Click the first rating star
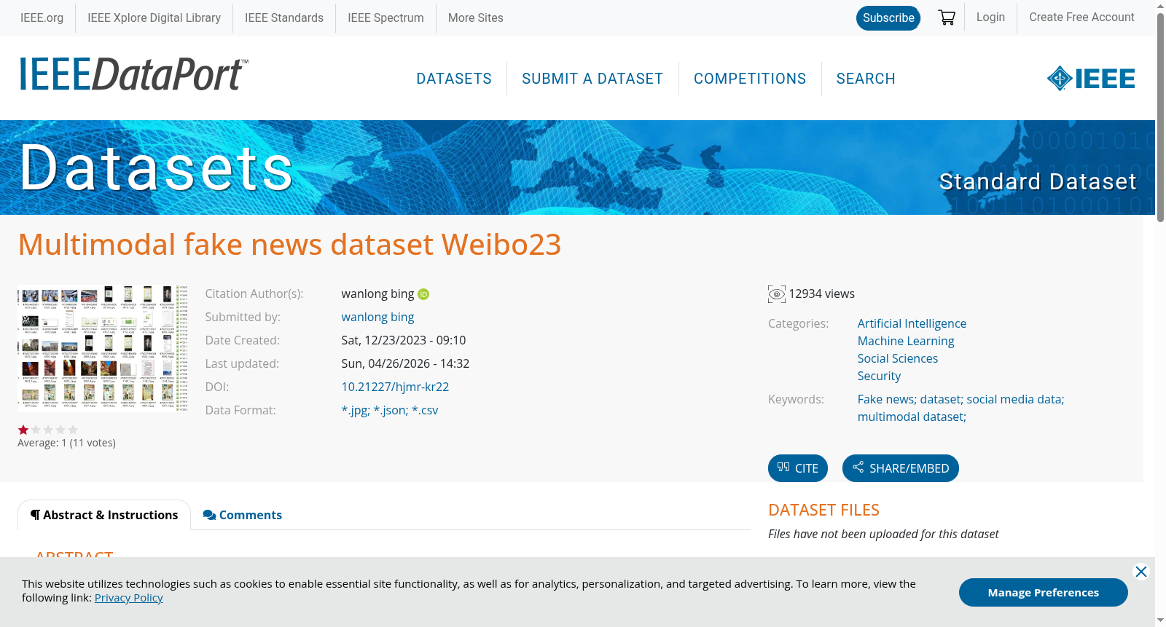Screen dimensions: 1166x627 (23, 430)
